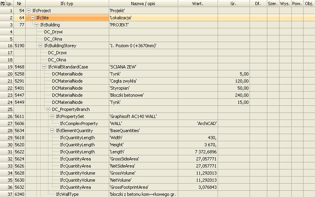Sort by the Nr column header
Image resolution: width=315 pixels, height=197 pixels.
19,4
